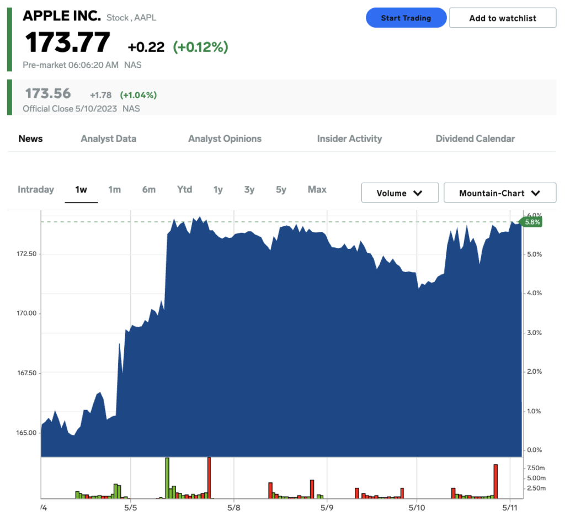Click the 167.50 price axis label
This screenshot has height=521, width=565.
tap(26, 373)
